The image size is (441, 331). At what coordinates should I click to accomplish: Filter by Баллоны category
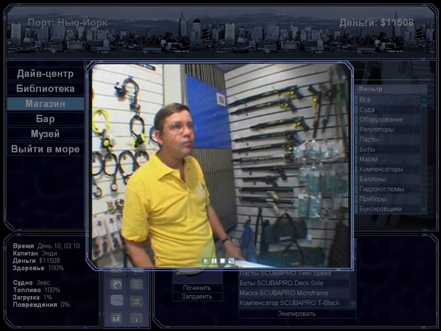pos(389,179)
